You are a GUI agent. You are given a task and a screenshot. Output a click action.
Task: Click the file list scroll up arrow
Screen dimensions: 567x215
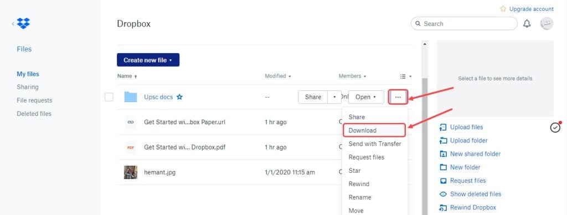[x=425, y=44]
